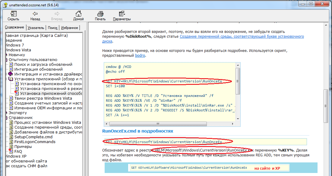Expand the Новичку tree section

[6, 55]
